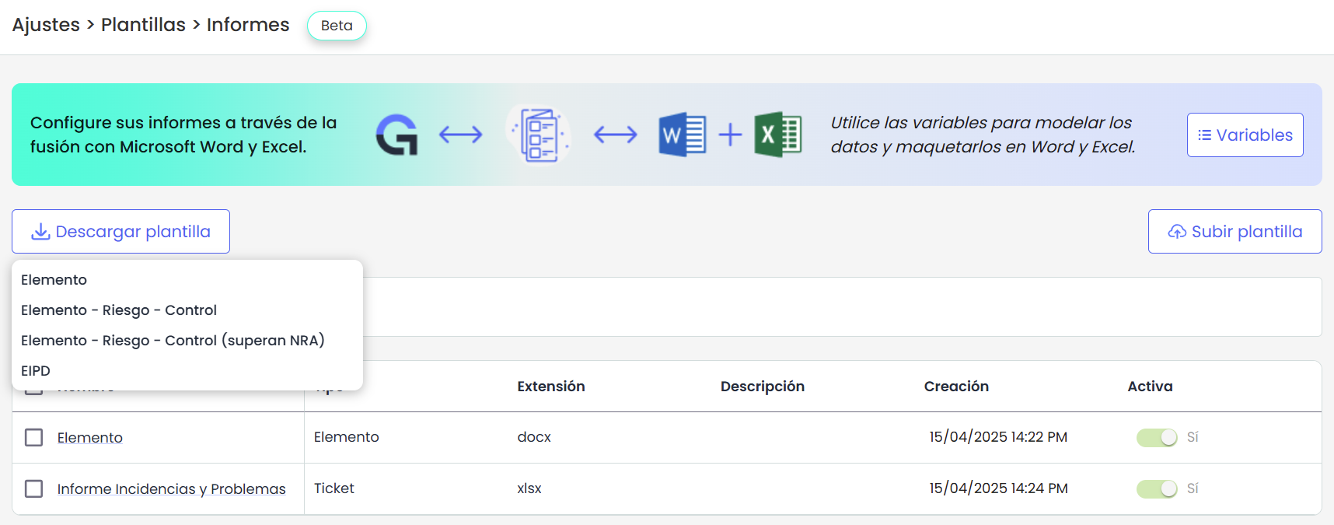Disable the Activa toggle for Elemento row
This screenshot has height=525, width=1334.
1157,437
